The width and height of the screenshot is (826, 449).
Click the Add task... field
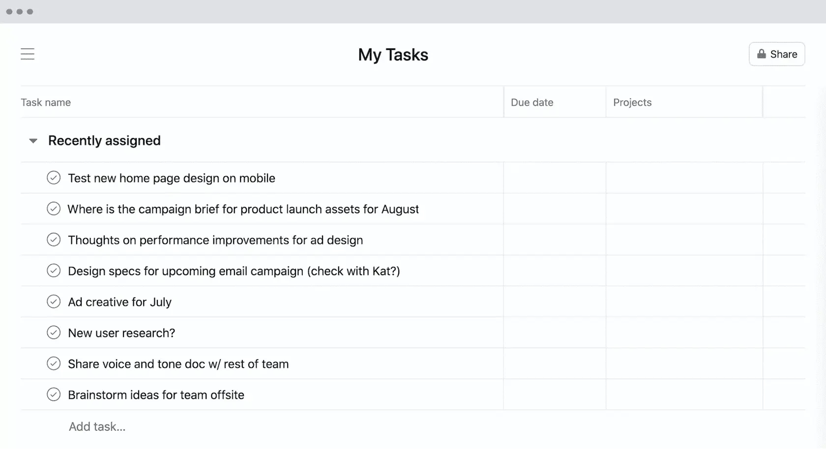point(97,426)
